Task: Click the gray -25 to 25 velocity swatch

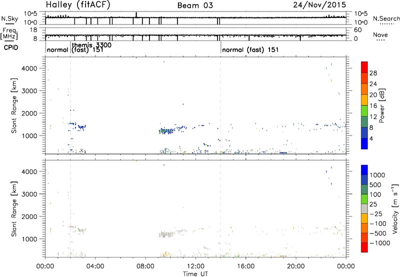Action: click(x=364, y=208)
